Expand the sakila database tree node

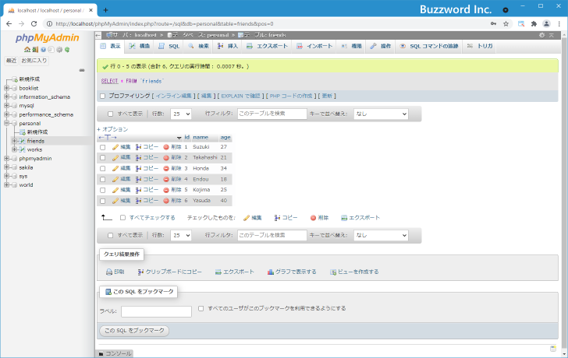pyautogui.click(x=6, y=167)
